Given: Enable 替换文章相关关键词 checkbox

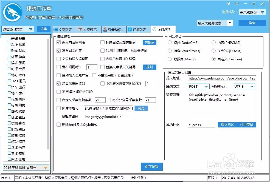Looking at the screenshot, I should (102, 67).
